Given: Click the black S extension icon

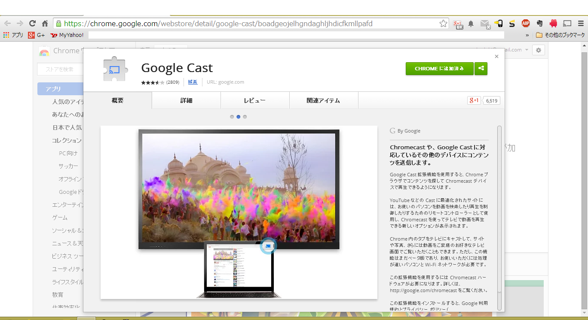Looking at the screenshot, I should pos(512,24).
